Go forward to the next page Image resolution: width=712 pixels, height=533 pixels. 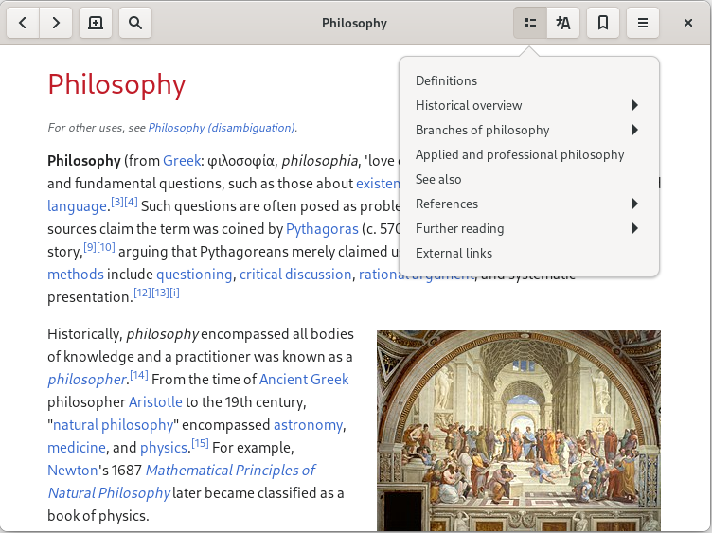pyautogui.click(x=56, y=23)
